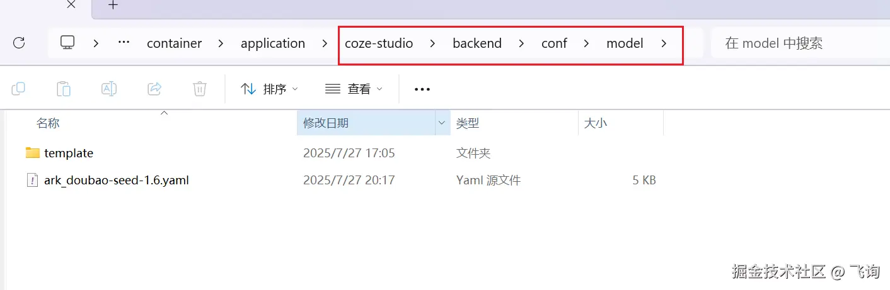Expand the View (查看) dropdown
This screenshot has height=290, width=890.
(354, 89)
